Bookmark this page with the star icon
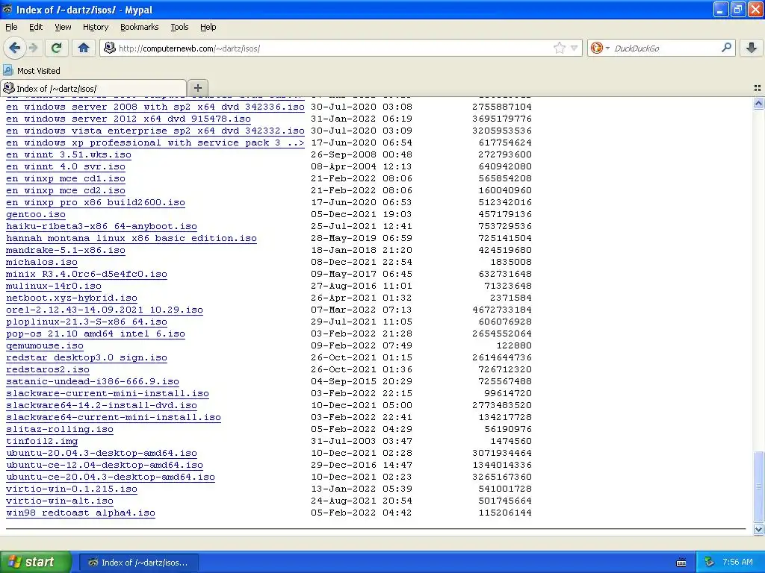This screenshot has width=765, height=573. tap(559, 48)
